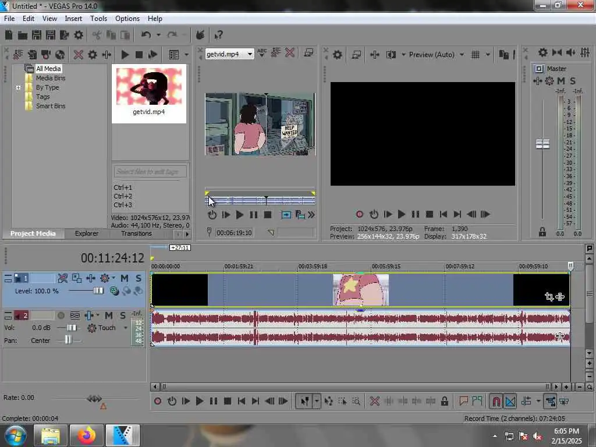Image resolution: width=596 pixels, height=447 pixels.
Task: Click audio track 2 Pan slider handle
Action: 68,340
